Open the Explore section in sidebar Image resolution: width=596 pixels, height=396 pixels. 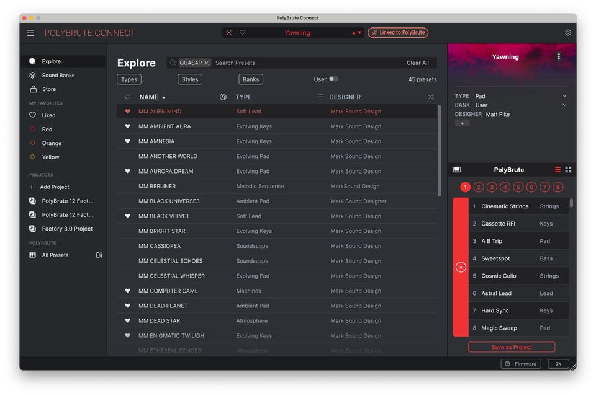point(63,61)
